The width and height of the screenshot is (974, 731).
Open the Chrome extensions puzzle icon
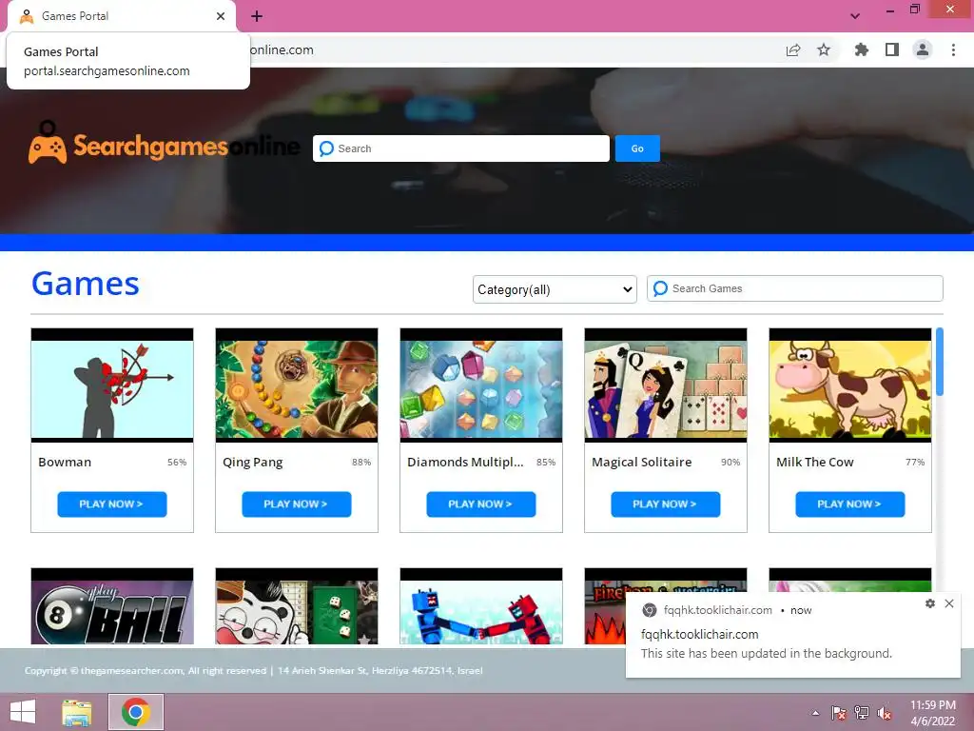[x=861, y=50]
